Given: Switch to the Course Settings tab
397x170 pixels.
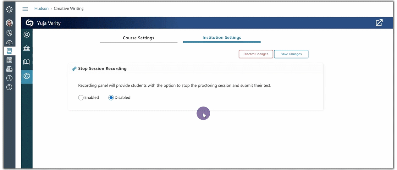Looking at the screenshot, I should tap(138, 38).
